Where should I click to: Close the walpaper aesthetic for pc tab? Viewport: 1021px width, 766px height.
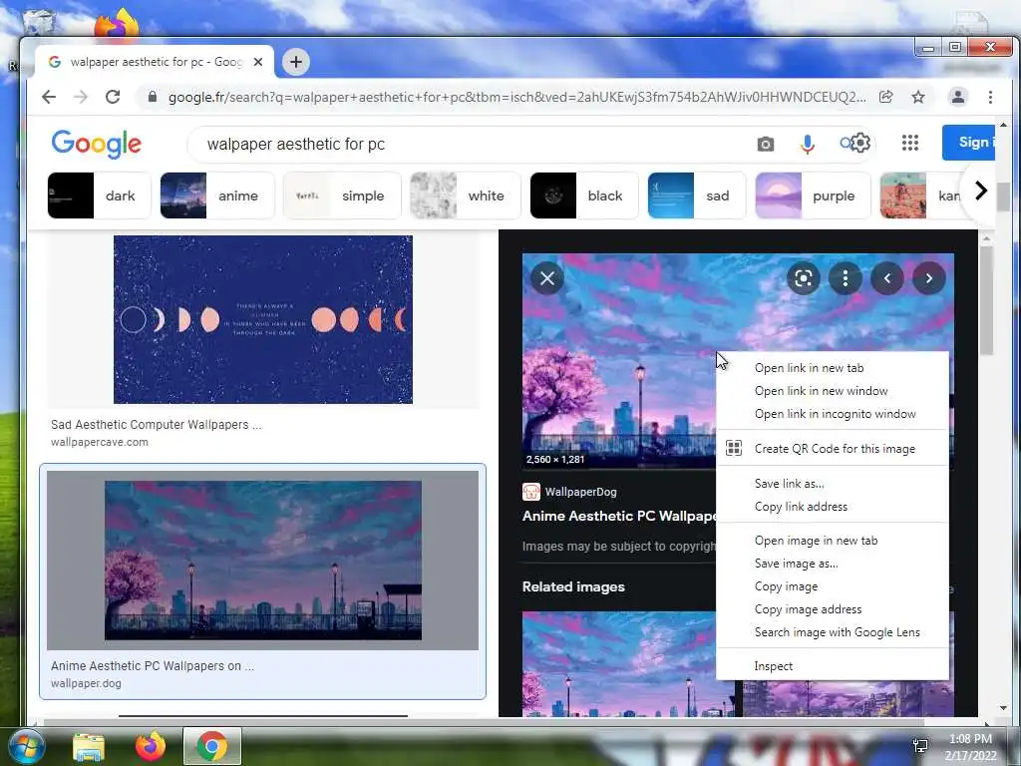[258, 62]
